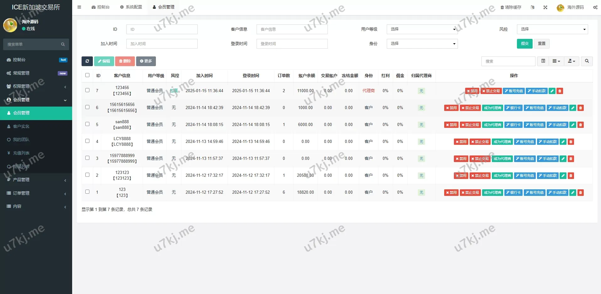The image size is (601, 294).
Task: Click the magnifier search icon beside export
Action: tap(587, 61)
